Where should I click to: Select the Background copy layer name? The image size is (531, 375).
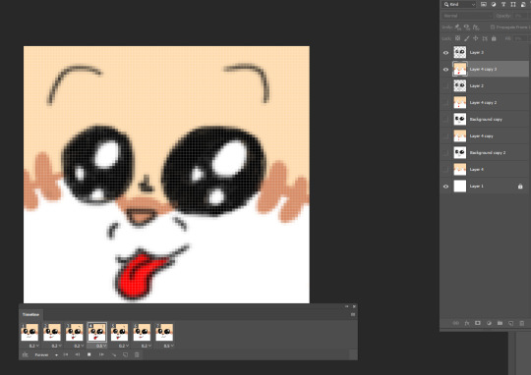pos(486,120)
